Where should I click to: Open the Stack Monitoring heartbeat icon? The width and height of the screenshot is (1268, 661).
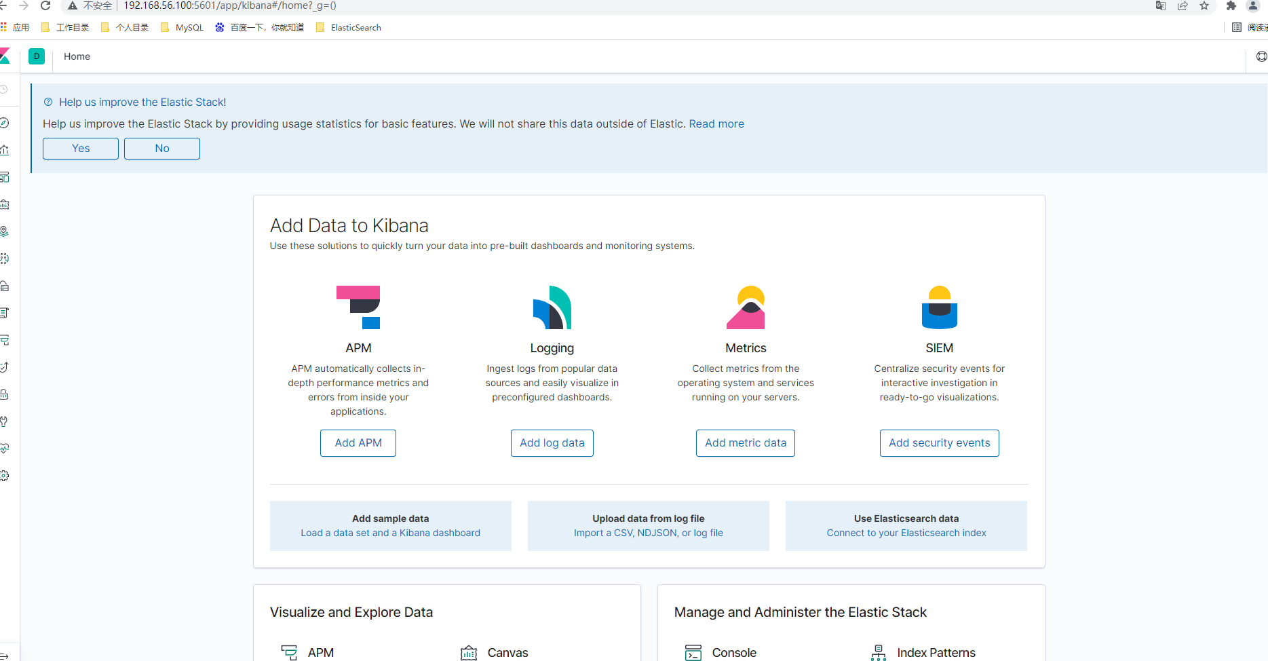(5, 448)
